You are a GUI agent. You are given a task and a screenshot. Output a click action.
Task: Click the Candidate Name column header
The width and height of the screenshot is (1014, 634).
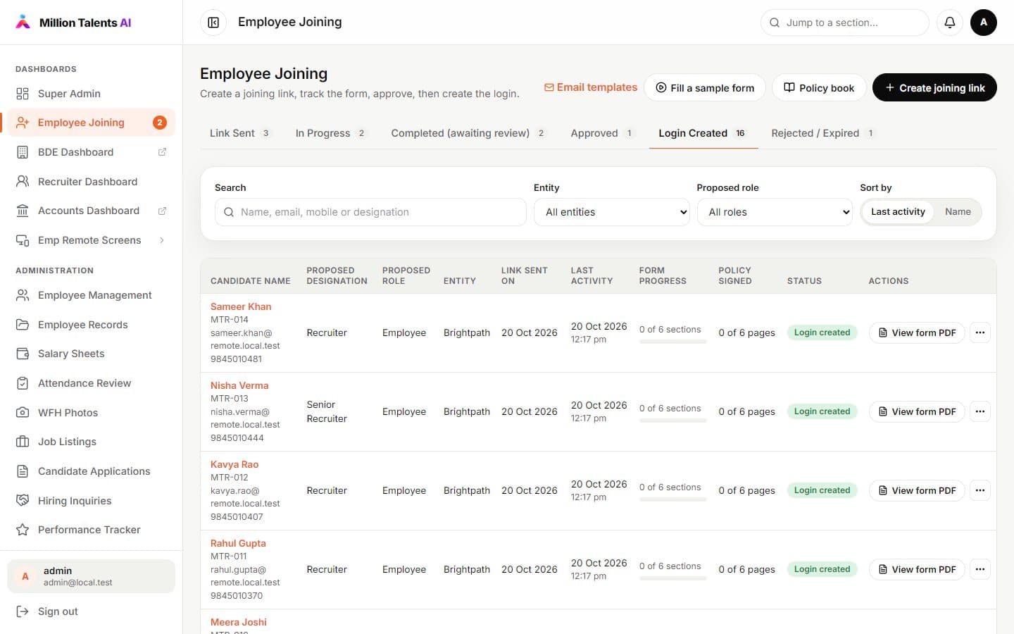251,281
